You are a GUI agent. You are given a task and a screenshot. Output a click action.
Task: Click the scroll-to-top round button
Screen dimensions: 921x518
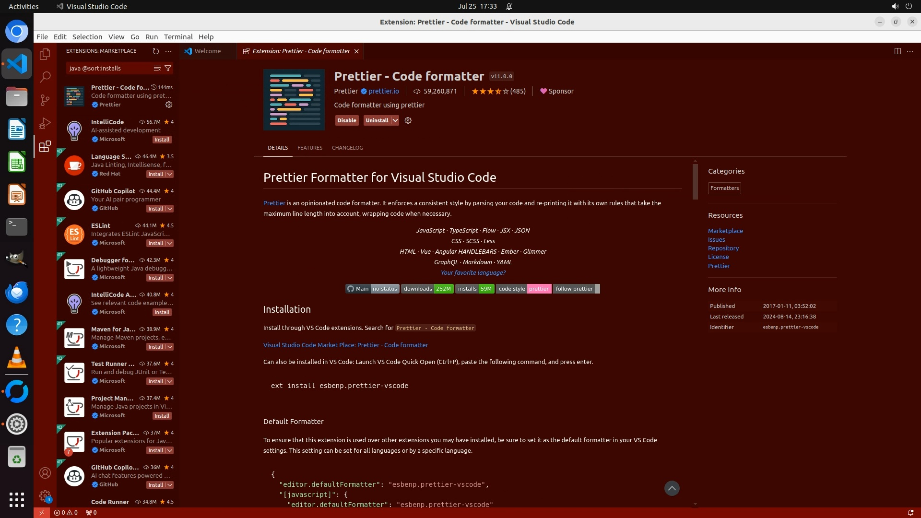[x=672, y=488]
